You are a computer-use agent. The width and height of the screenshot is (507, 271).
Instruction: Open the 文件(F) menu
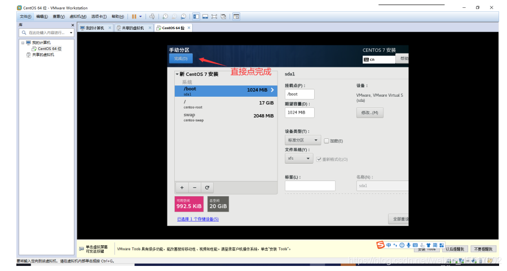click(25, 16)
